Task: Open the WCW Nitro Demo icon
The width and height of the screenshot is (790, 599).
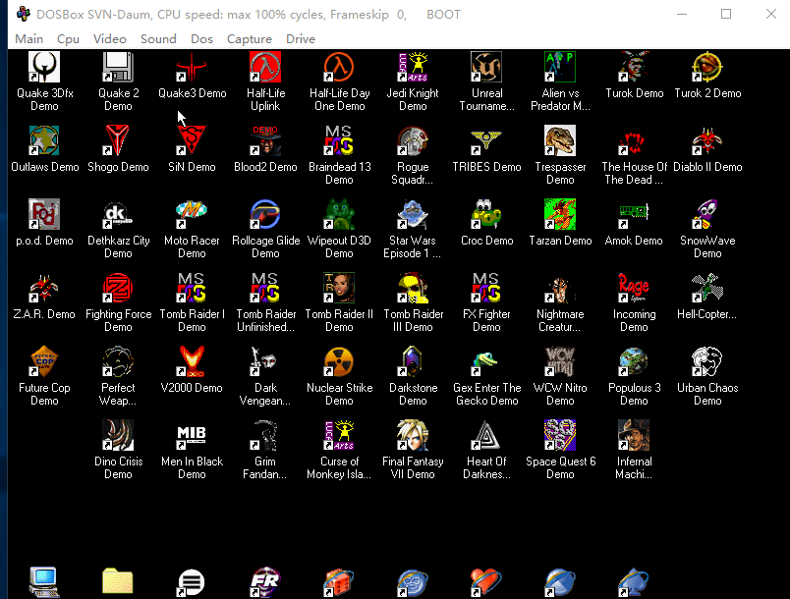Action: coord(560,361)
